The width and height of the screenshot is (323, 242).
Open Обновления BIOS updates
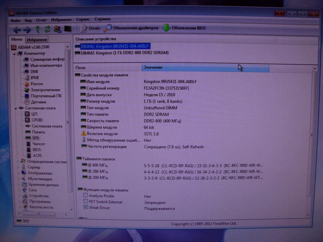coord(184,28)
